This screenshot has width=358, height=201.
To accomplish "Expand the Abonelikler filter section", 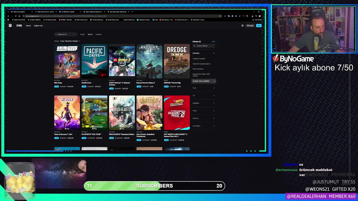I will click(204, 126).
